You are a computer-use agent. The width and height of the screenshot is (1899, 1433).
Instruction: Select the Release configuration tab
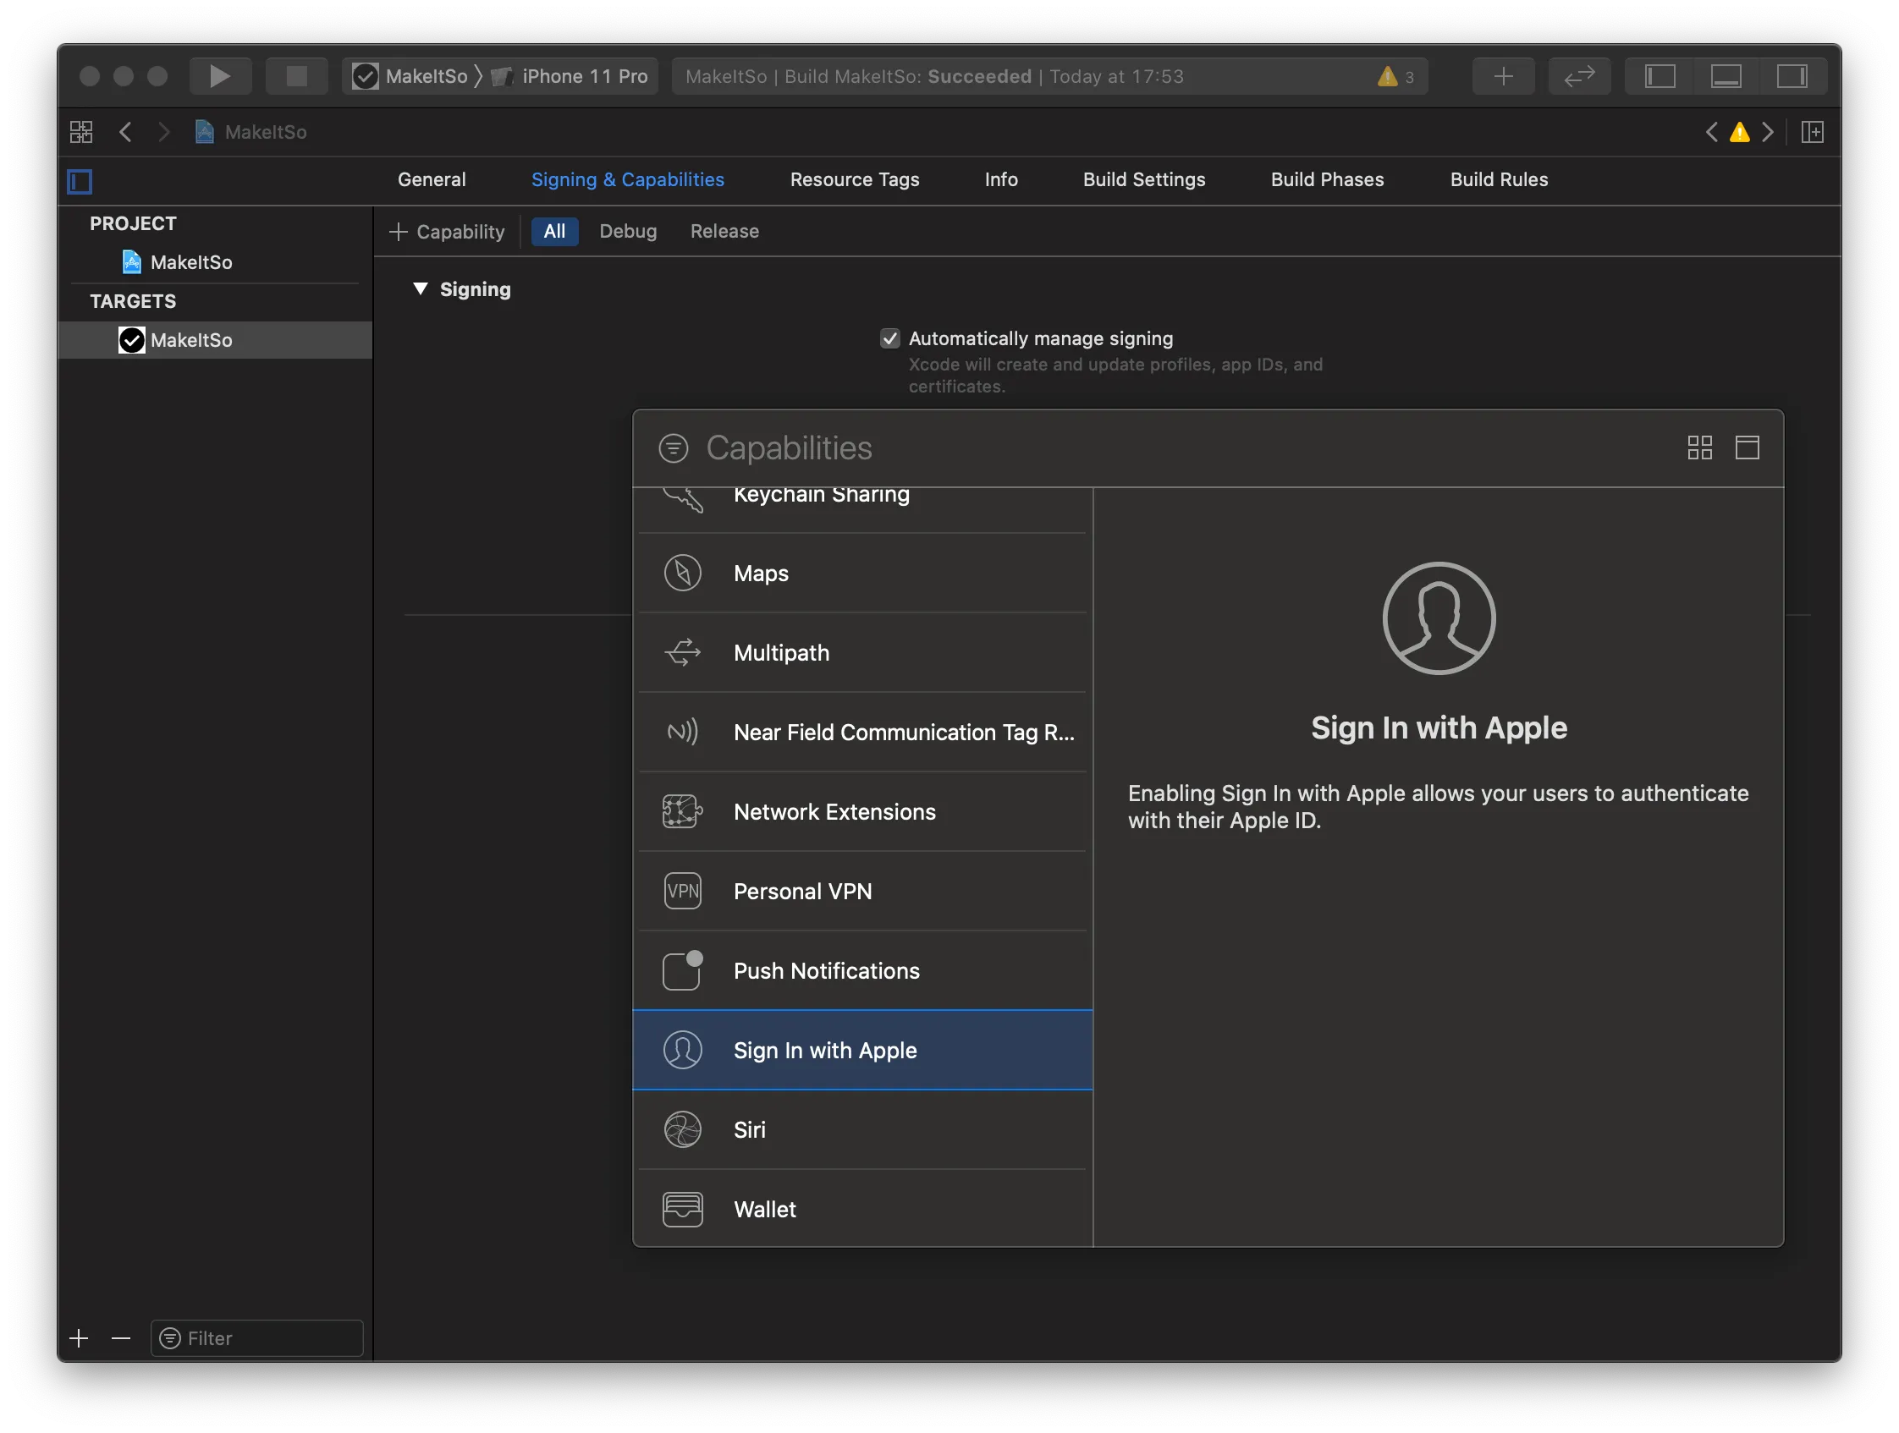pyautogui.click(x=724, y=231)
